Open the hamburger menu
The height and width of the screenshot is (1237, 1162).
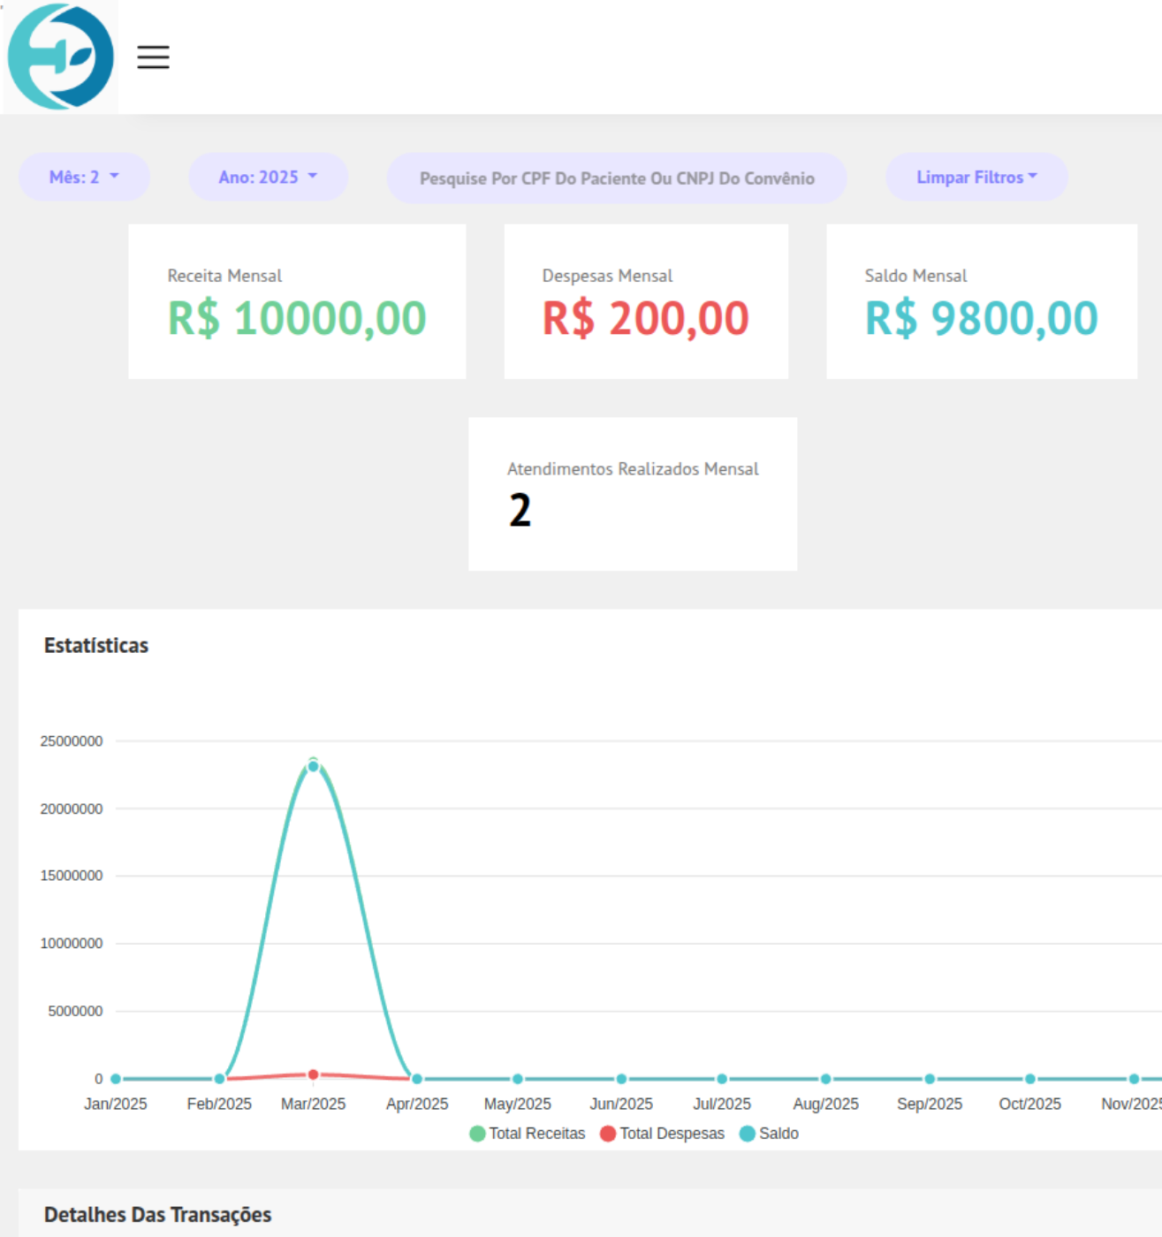(153, 57)
